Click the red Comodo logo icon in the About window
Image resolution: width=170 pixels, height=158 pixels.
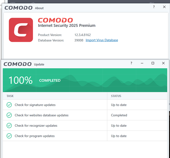[x=21, y=30]
